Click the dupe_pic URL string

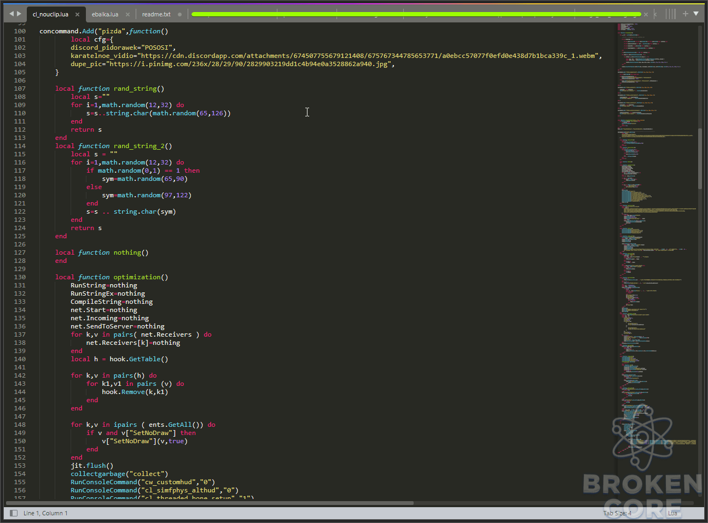248,64
